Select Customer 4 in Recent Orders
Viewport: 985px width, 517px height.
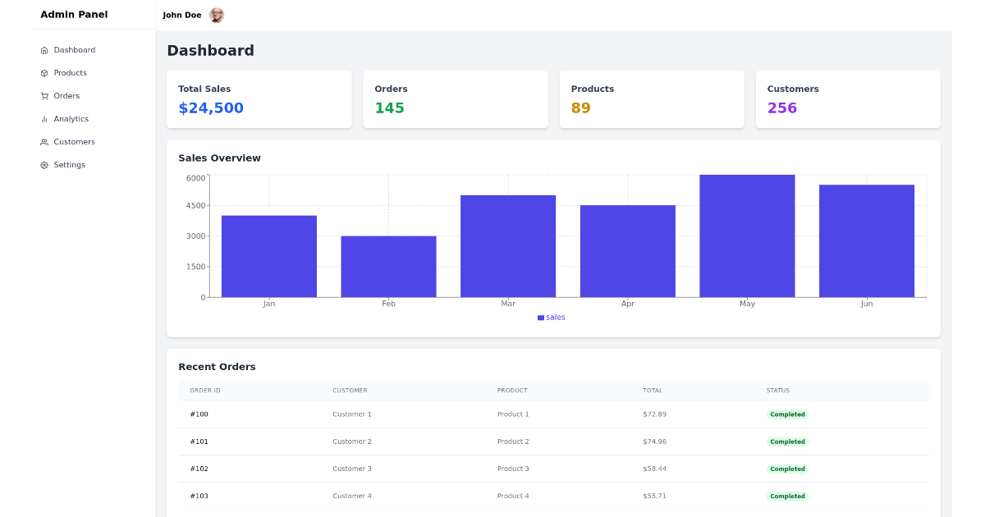(352, 496)
